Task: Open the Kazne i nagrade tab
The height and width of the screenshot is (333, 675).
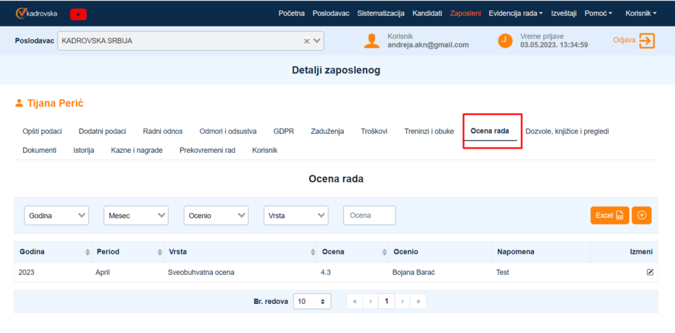Action: (136, 150)
